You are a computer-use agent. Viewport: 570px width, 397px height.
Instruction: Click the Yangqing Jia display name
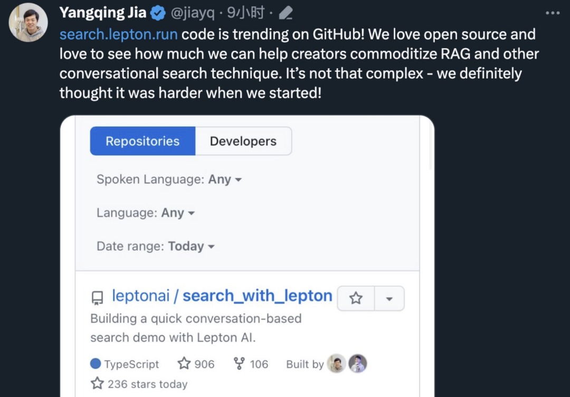coord(103,13)
